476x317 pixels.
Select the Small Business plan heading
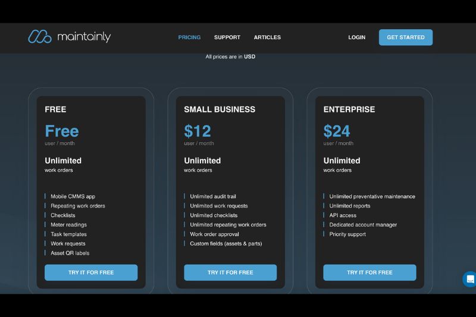(220, 109)
